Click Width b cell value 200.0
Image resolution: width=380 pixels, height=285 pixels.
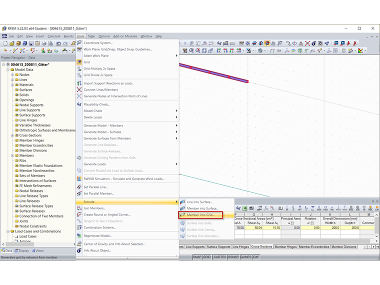(x=330, y=228)
